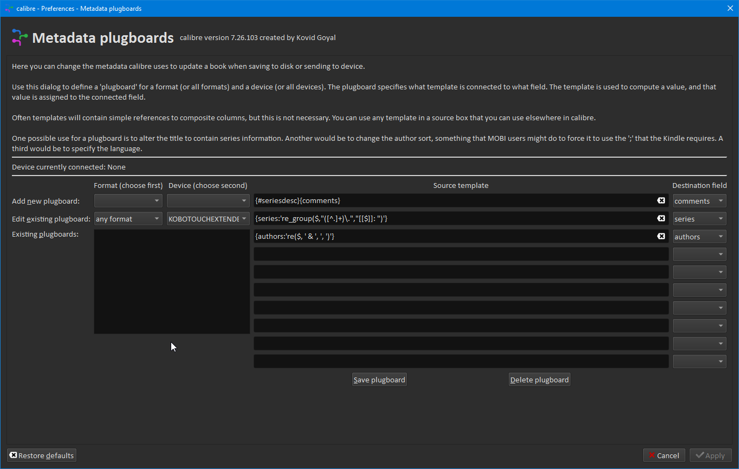This screenshot has width=739, height=469.
Task: Click the Apply button
Action: tap(711, 455)
